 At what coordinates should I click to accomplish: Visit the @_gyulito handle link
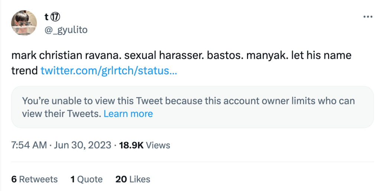click(x=66, y=30)
